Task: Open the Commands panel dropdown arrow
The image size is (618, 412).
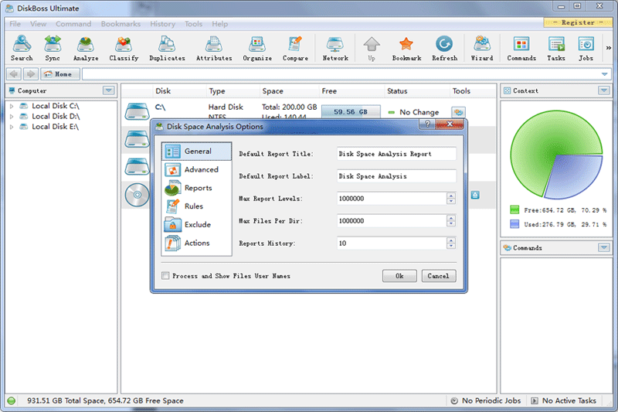Action: [x=603, y=248]
